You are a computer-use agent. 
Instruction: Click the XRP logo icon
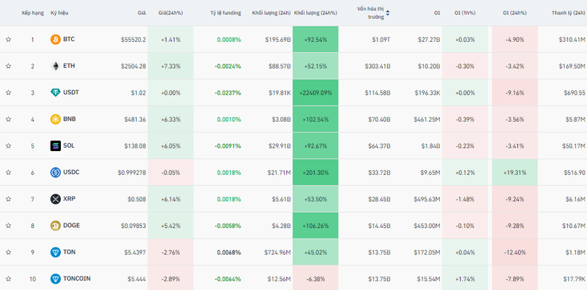[x=55, y=199]
